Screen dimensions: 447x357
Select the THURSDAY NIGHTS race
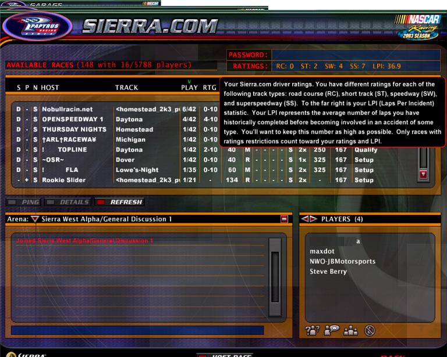(x=74, y=129)
